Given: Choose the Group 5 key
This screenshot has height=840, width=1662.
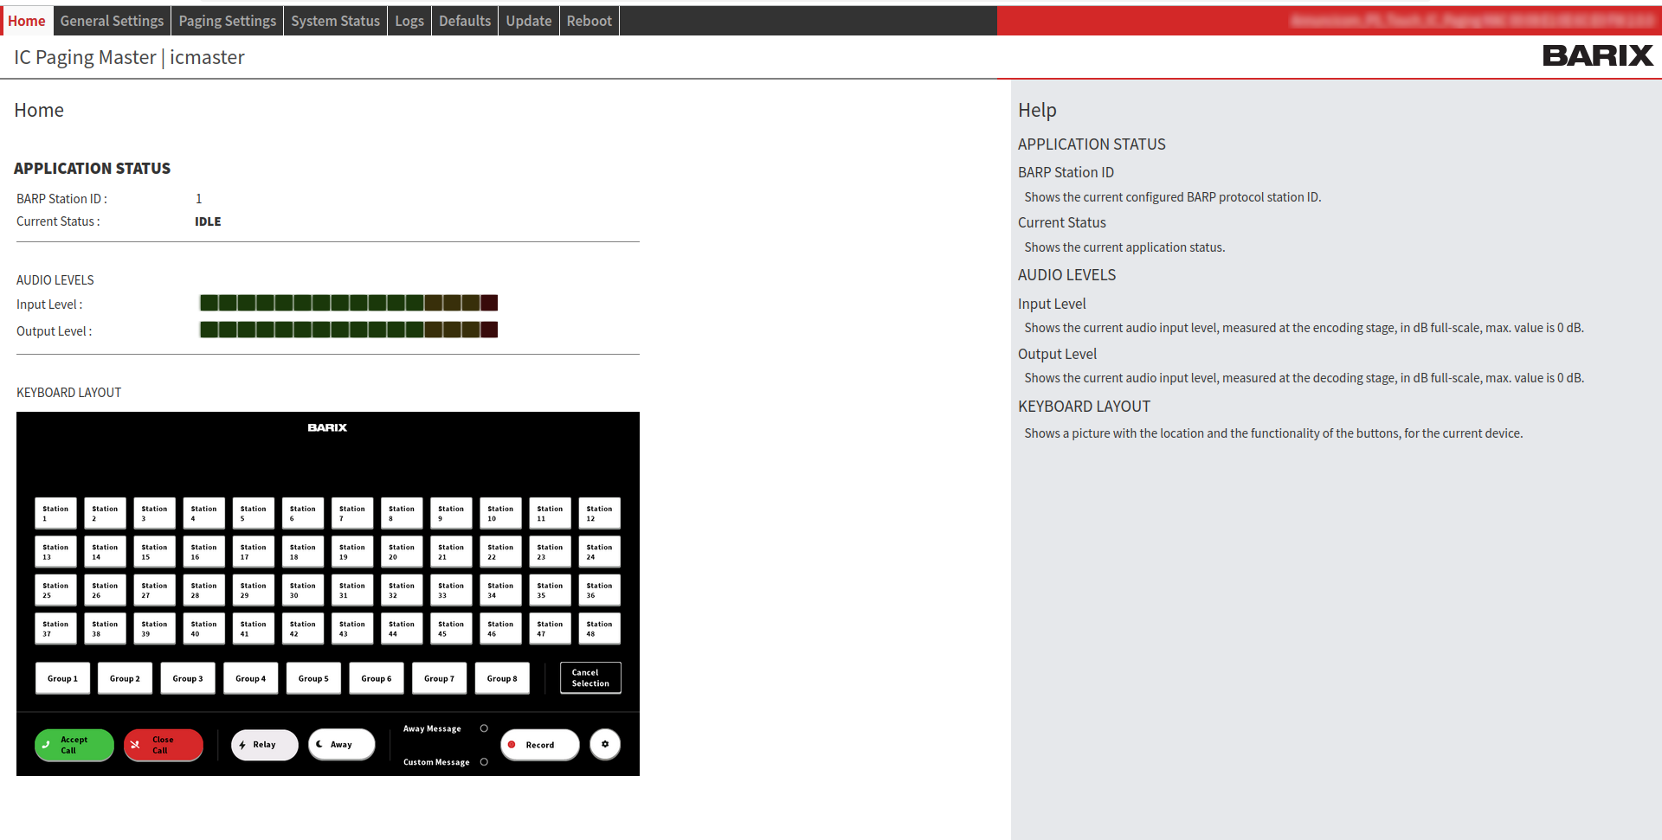Looking at the screenshot, I should 313,679.
